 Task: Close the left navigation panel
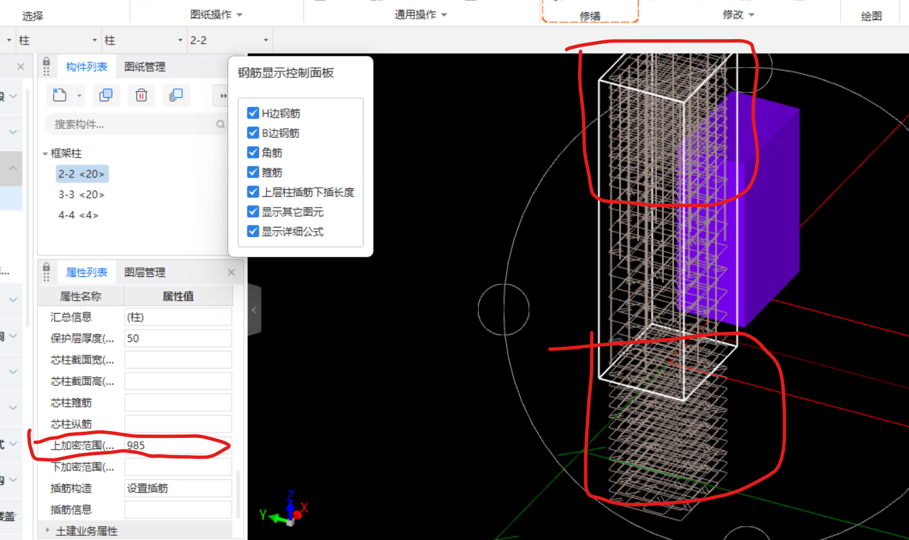21,66
